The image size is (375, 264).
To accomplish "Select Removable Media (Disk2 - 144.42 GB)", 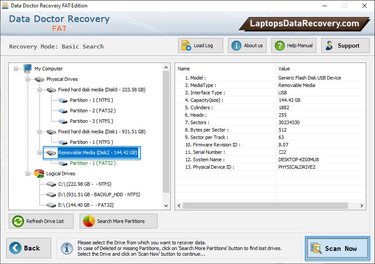I will tap(98, 153).
